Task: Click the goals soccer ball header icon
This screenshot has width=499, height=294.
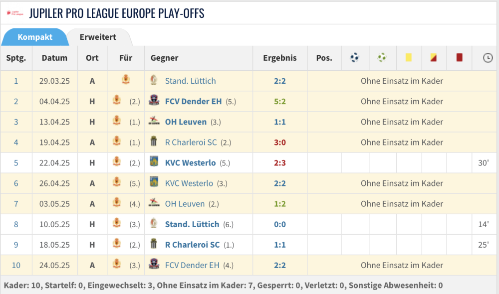Action: tap(355, 58)
